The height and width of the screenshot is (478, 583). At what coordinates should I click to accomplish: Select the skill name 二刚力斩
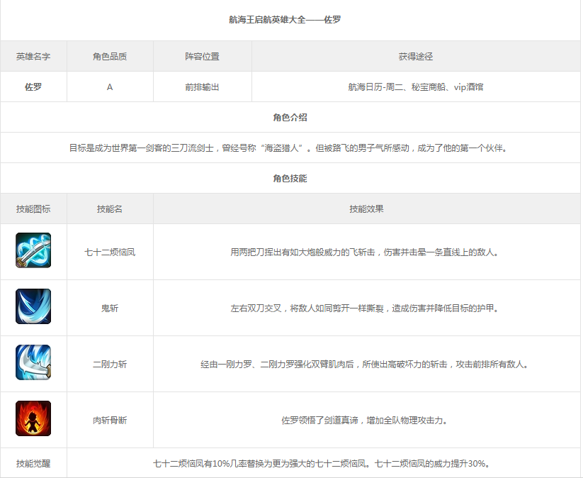click(110, 365)
